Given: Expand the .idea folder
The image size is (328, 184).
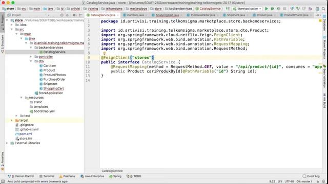Looking at the screenshot, I should pyautogui.click(x=12, y=25).
